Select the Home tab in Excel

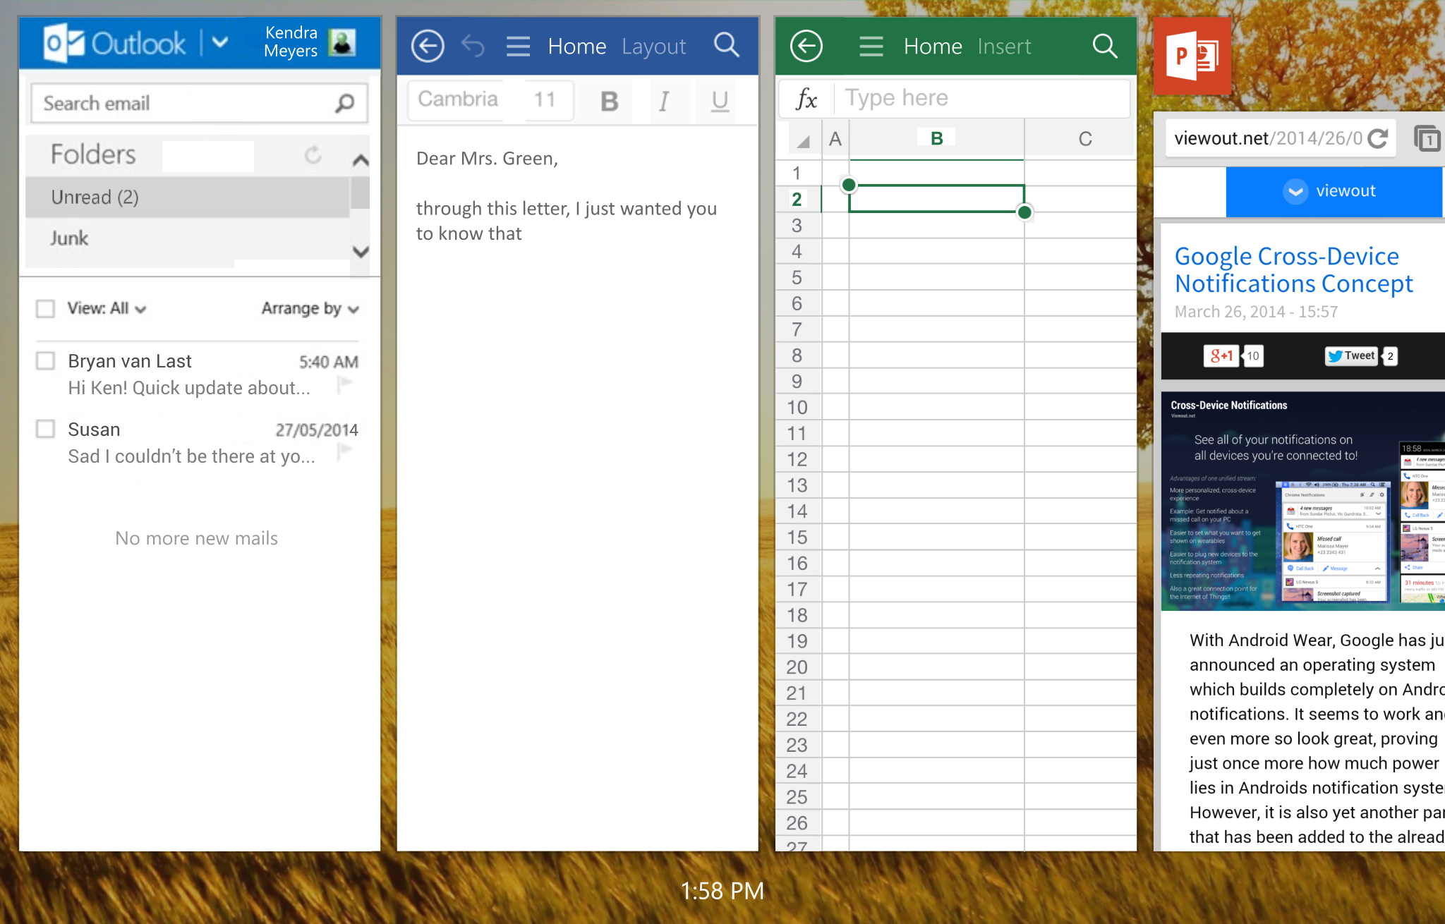[933, 47]
